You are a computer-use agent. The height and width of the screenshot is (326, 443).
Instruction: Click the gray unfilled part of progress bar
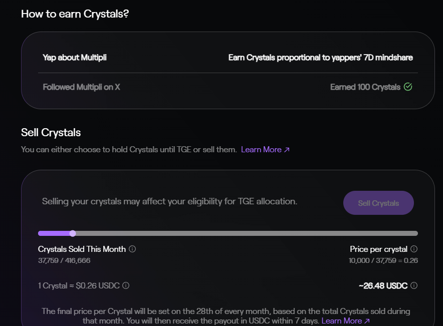pyautogui.click(x=246, y=233)
